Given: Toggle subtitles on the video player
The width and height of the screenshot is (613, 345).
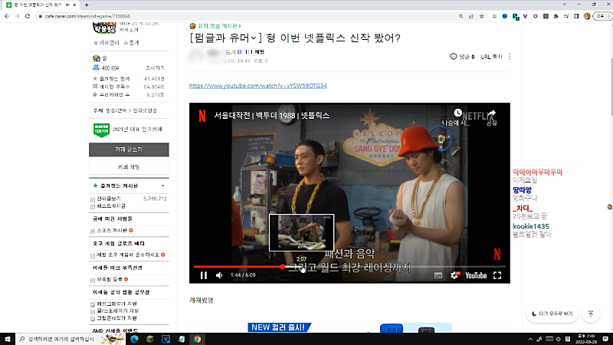Looking at the screenshot, I should coord(438,275).
